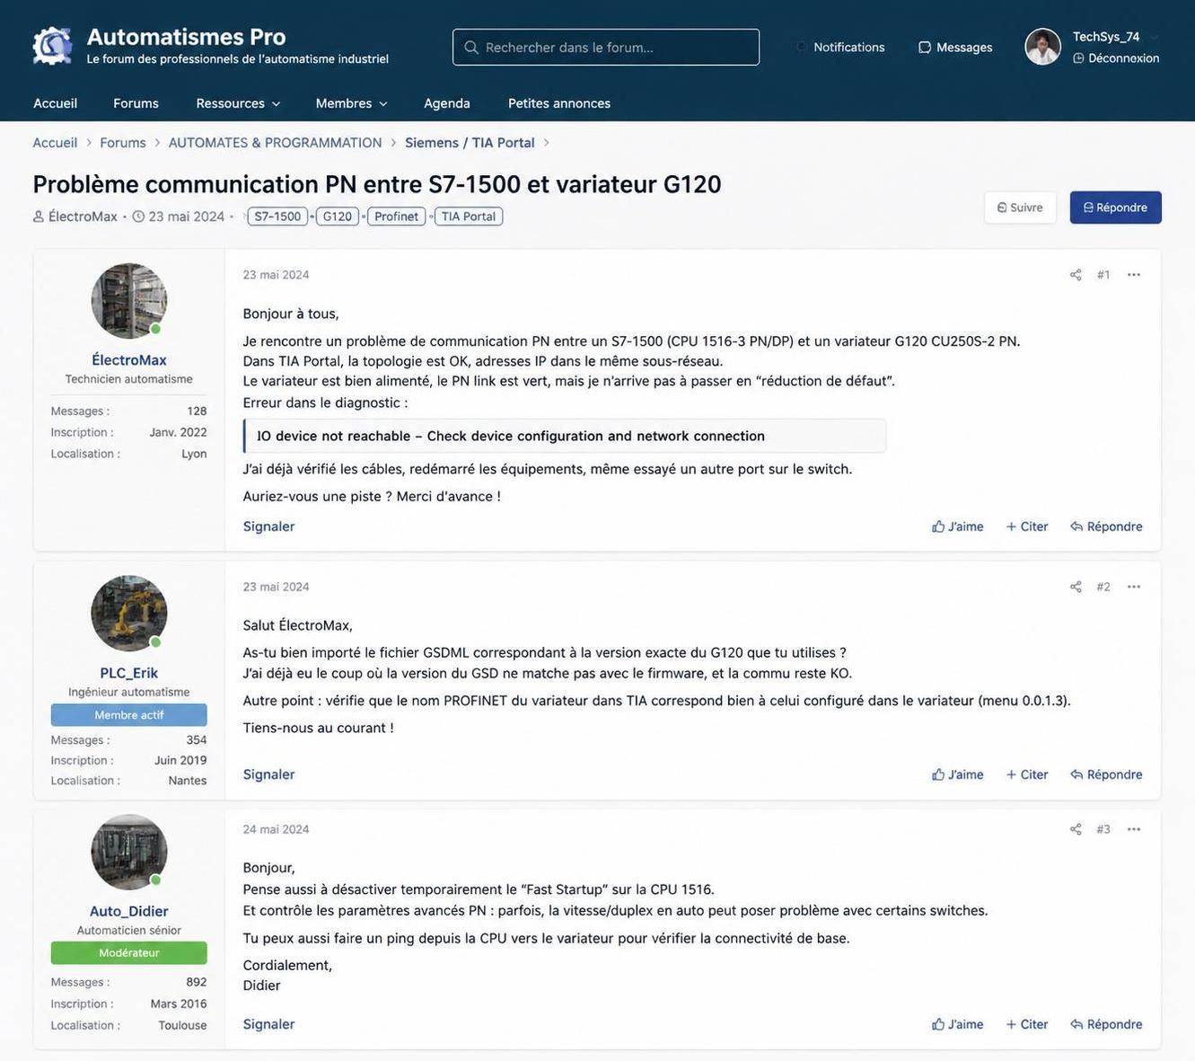Image resolution: width=1195 pixels, height=1061 pixels.
Task: Click Auto_Didier avatar picture
Action: click(128, 853)
